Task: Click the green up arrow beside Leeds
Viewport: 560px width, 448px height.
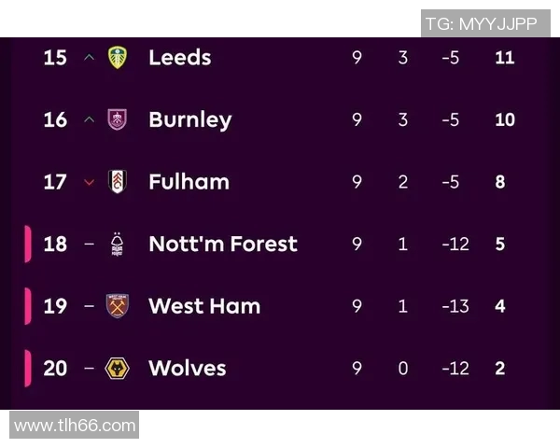Action: pos(90,57)
